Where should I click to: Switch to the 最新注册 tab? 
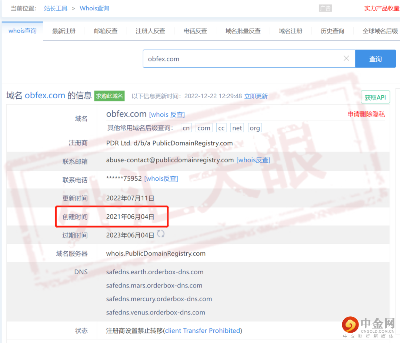[x=64, y=31]
